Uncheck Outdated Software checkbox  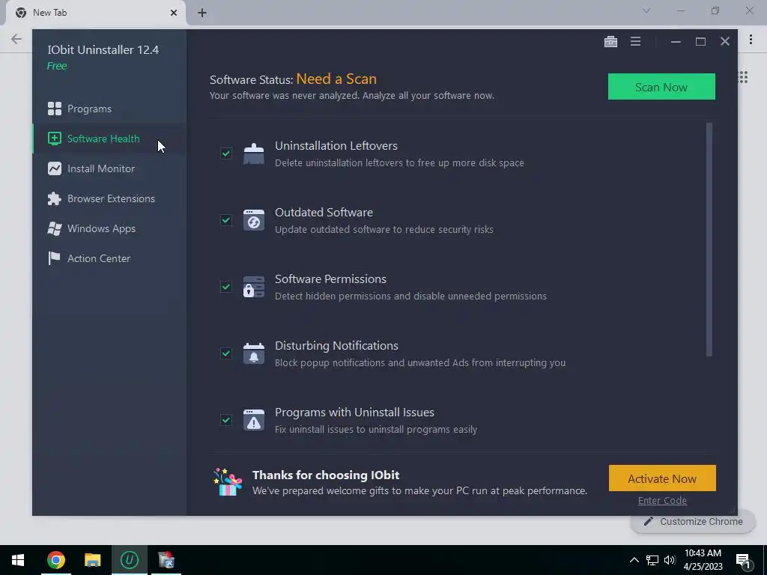[226, 220]
